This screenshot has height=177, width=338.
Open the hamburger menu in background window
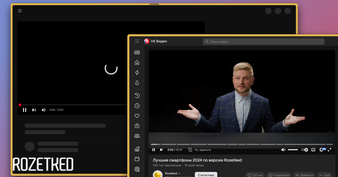20,11
